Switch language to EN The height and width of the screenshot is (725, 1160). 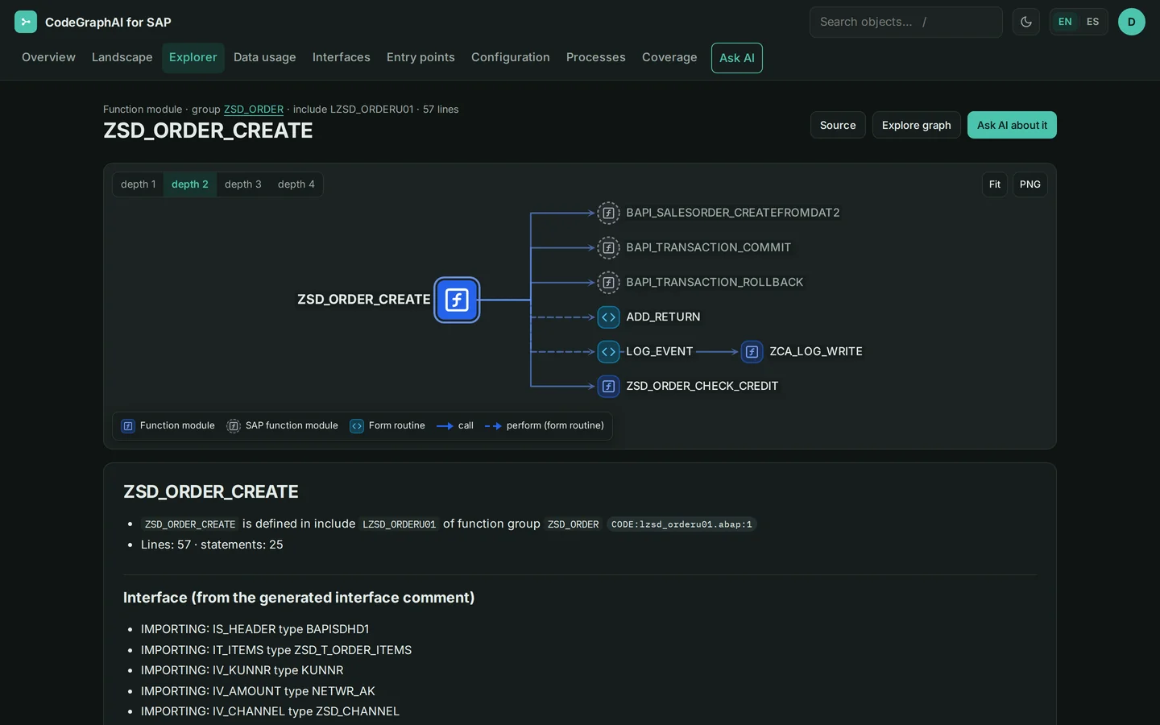1065,22
